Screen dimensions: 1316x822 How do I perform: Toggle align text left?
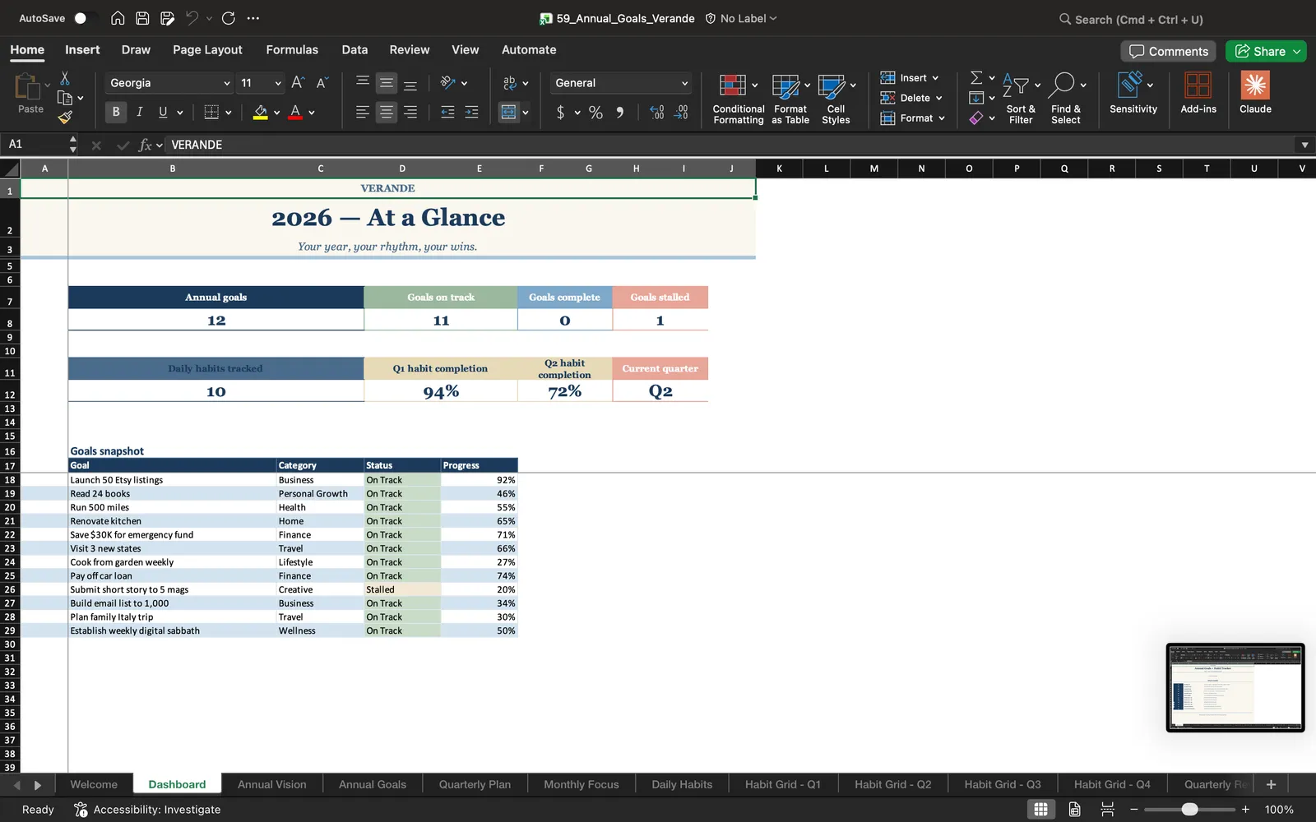[362, 113]
